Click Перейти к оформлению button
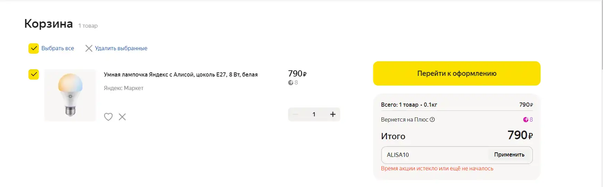The image size is (603, 187). pyautogui.click(x=457, y=73)
